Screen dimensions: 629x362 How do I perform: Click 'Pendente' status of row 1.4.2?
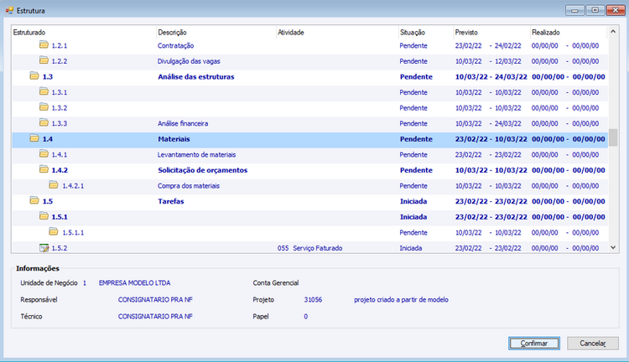pyautogui.click(x=416, y=170)
